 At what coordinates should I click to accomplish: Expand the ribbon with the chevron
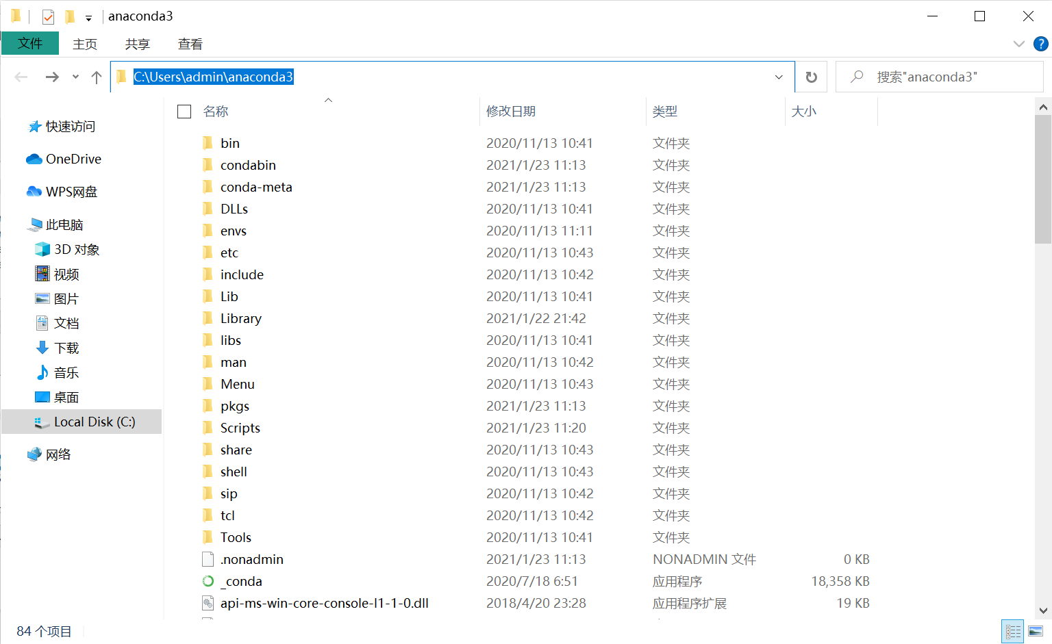[1019, 44]
